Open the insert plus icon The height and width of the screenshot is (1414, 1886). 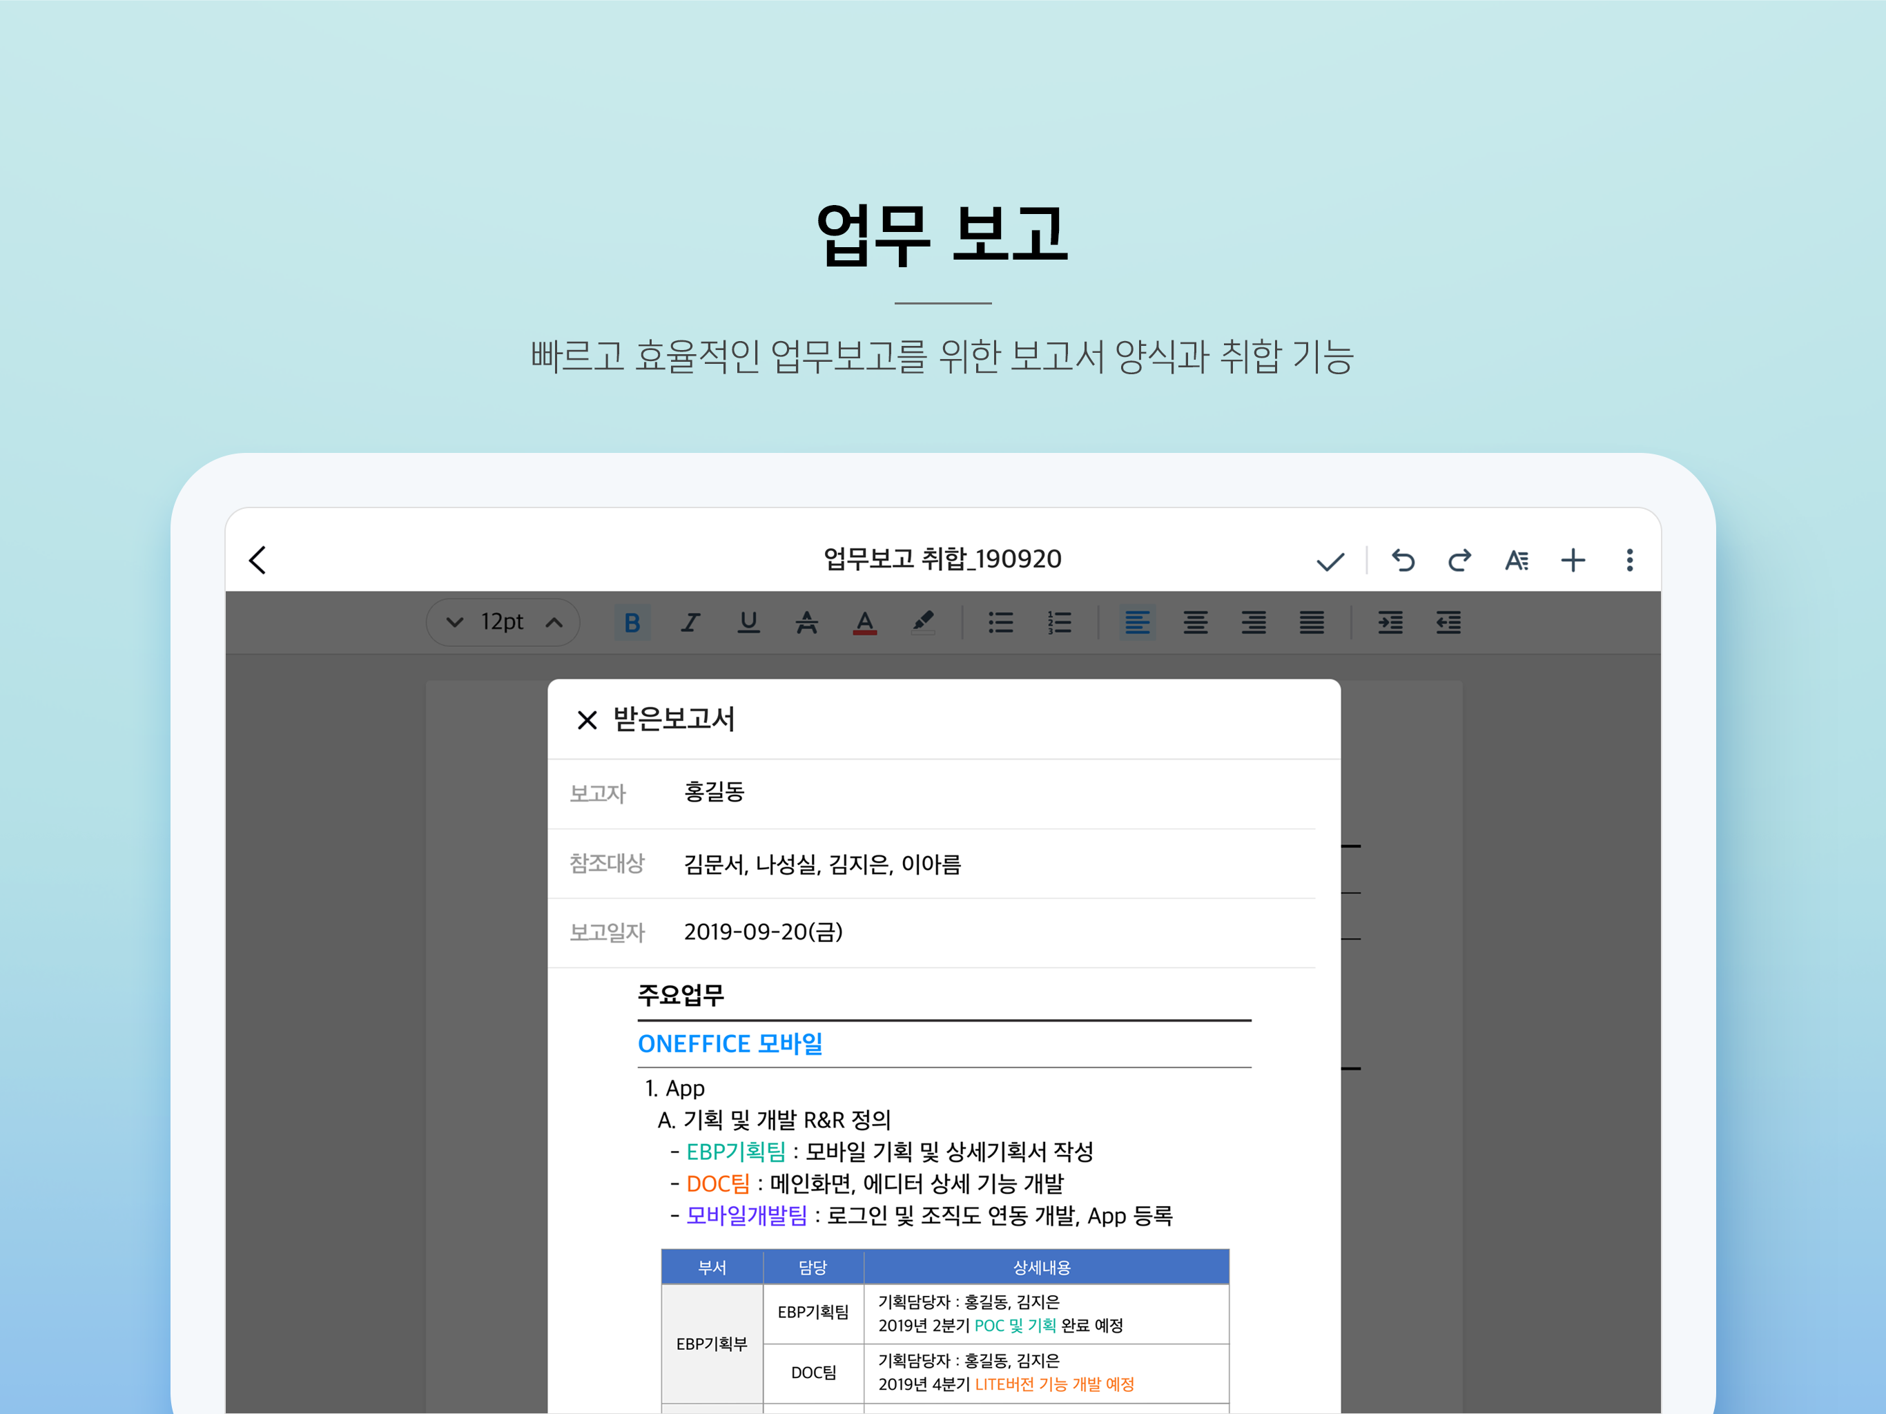click(1572, 561)
